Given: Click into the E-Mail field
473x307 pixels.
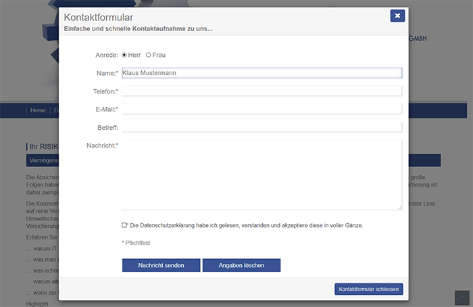Looking at the screenshot, I should coord(262,110).
